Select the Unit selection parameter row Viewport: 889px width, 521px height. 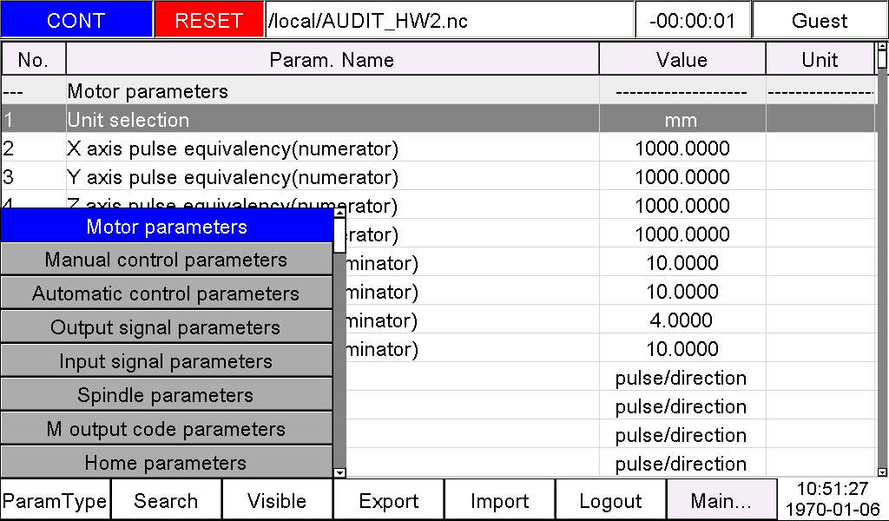point(438,119)
